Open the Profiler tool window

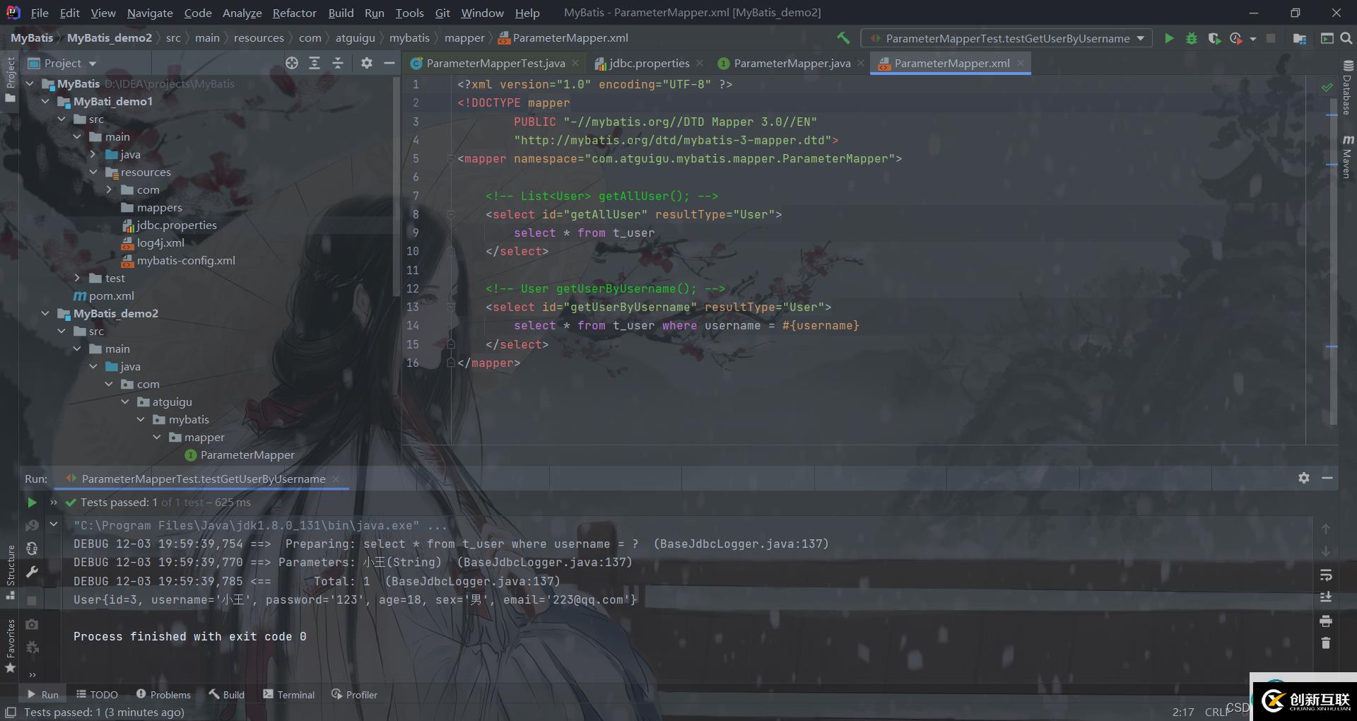(354, 695)
